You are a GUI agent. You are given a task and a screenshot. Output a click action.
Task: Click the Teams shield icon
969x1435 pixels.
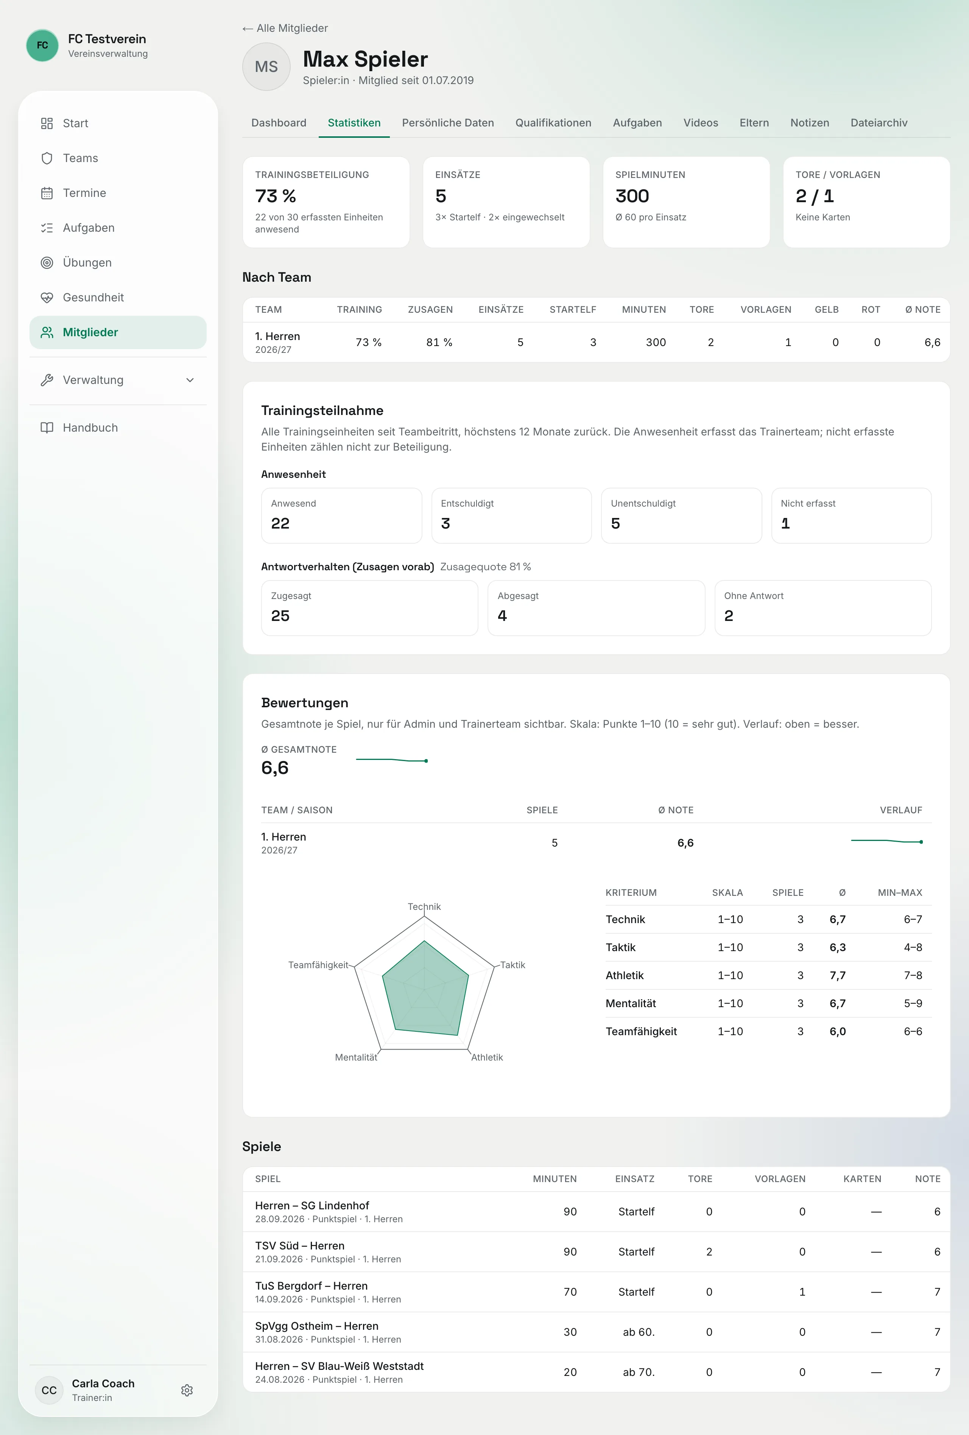(x=47, y=158)
